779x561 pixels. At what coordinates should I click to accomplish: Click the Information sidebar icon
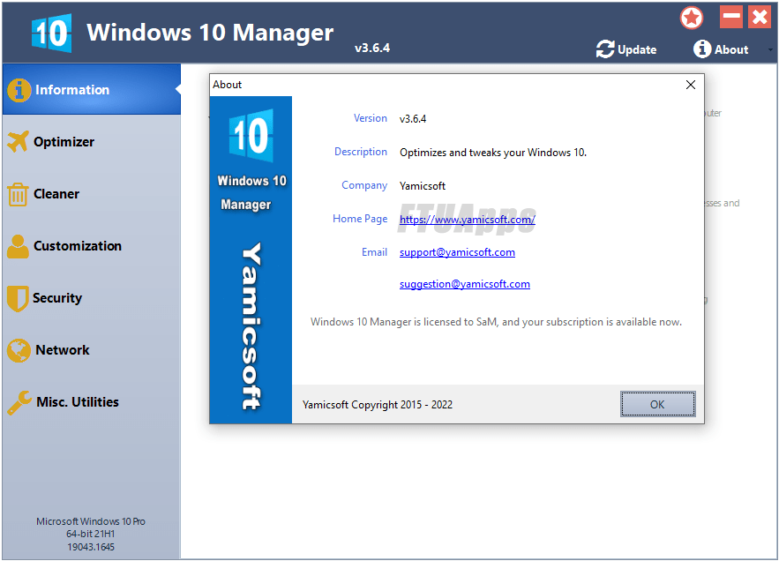point(19,90)
